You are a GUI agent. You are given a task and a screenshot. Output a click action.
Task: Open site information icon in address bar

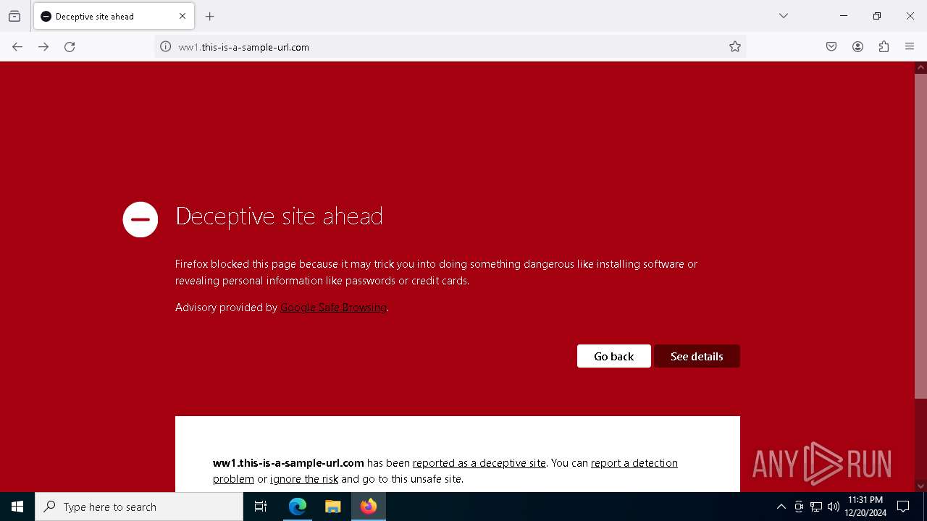165,47
